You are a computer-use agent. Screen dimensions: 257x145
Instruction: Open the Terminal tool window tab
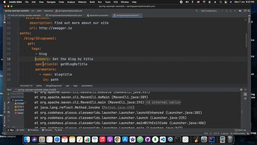pos(47,130)
